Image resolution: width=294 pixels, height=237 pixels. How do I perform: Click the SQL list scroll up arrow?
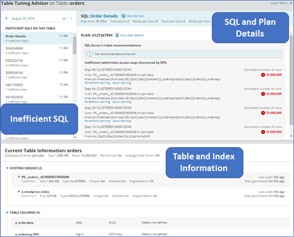coord(74,35)
